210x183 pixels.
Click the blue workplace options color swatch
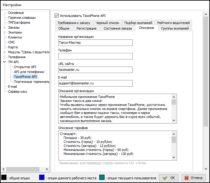(x=42, y=177)
